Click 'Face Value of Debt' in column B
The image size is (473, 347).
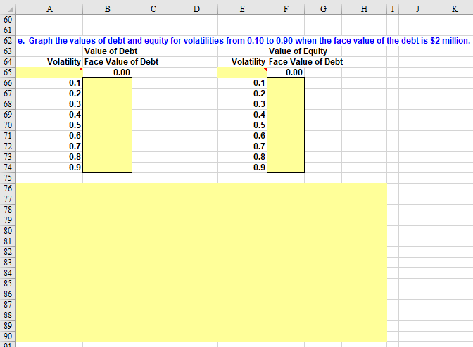click(121, 62)
